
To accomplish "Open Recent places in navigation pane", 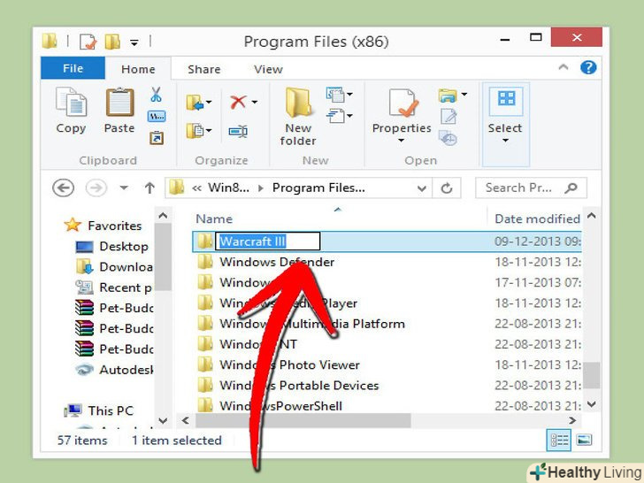I will click(x=115, y=287).
